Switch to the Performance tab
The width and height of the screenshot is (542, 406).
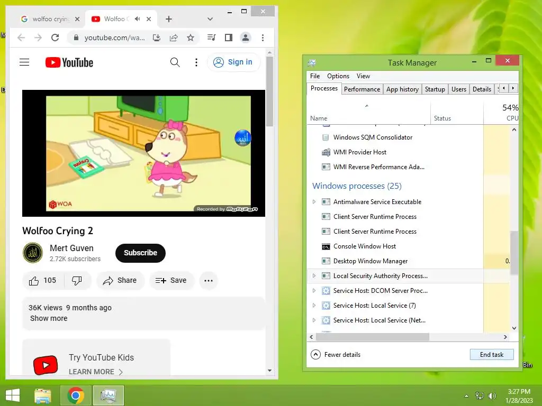[362, 89]
